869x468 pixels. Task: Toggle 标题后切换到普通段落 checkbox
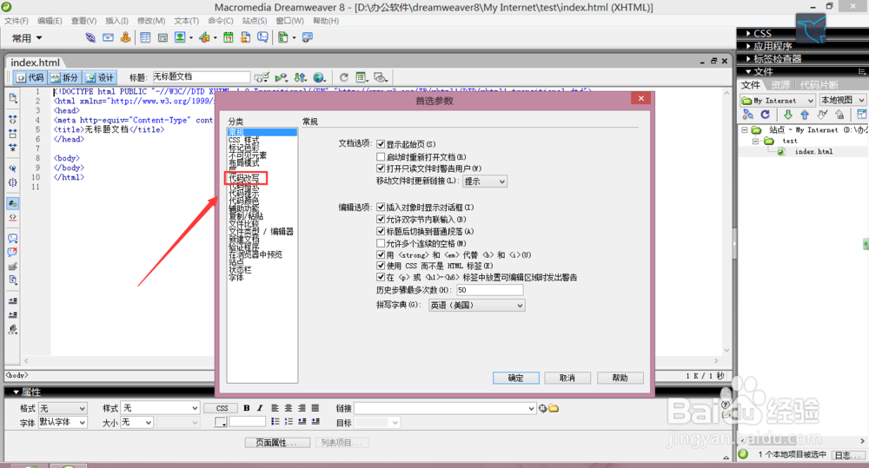tap(381, 231)
